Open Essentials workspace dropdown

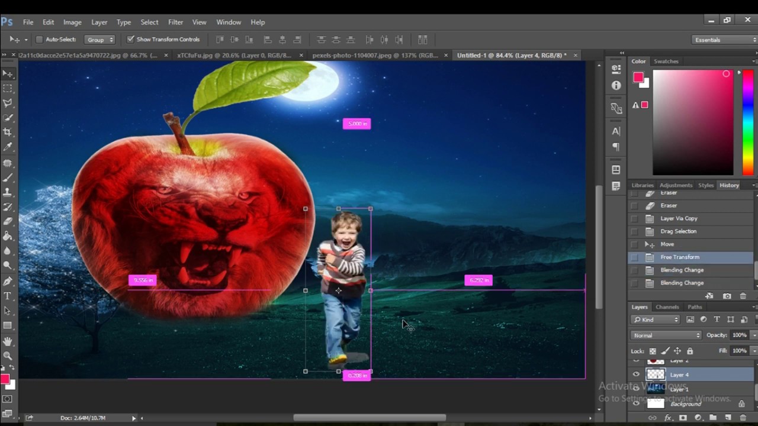(725, 40)
